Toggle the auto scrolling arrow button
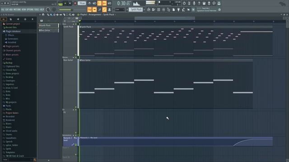The image size is (289, 162). (x=94, y=9)
